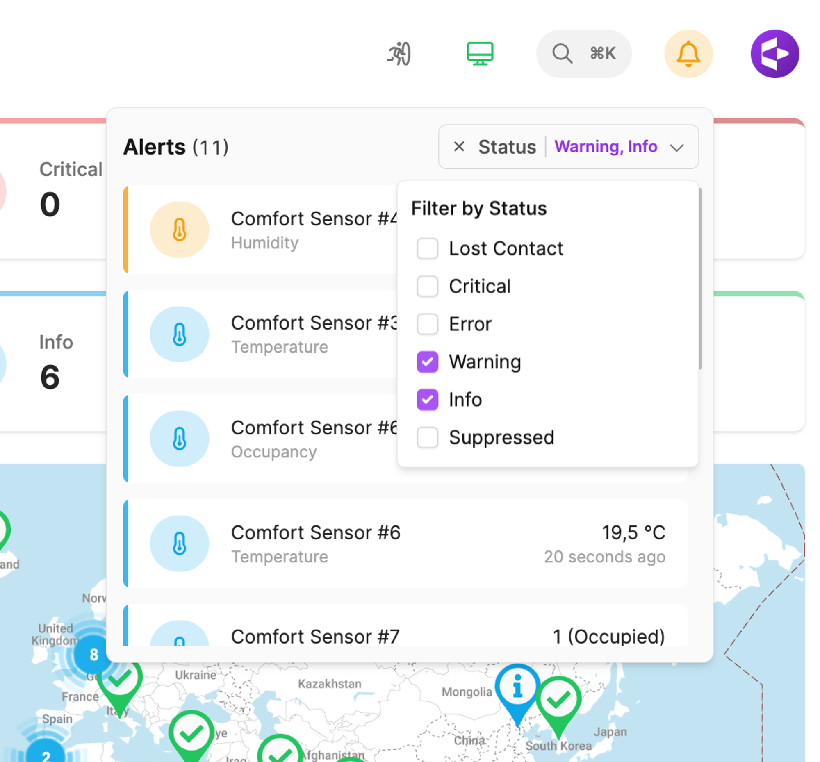820x762 pixels.
Task: Open the purple profile avatar logo
Action: tap(774, 54)
